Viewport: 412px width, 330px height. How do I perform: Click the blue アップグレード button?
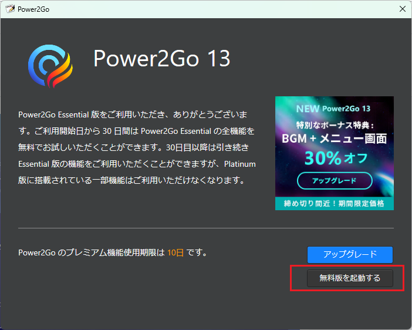(350, 254)
